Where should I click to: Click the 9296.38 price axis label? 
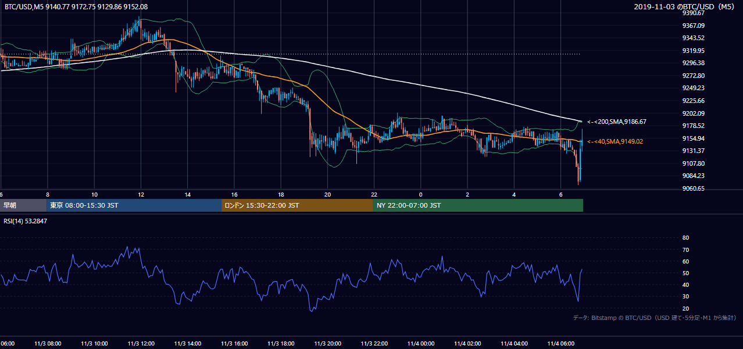point(694,63)
